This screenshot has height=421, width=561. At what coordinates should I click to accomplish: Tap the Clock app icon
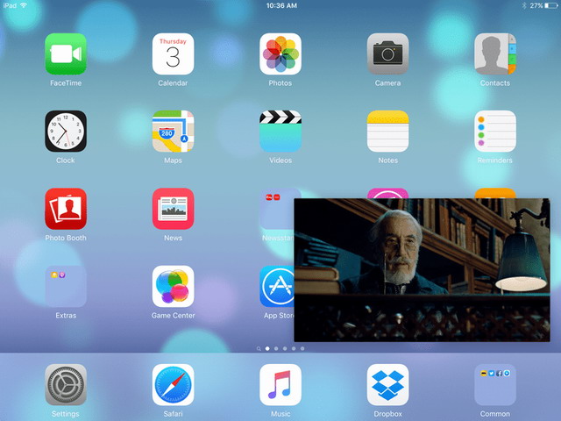(66, 132)
